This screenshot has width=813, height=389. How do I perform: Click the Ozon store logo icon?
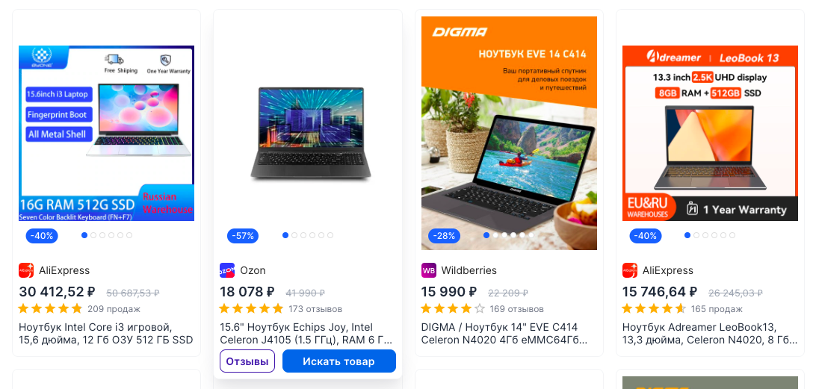coord(227,270)
